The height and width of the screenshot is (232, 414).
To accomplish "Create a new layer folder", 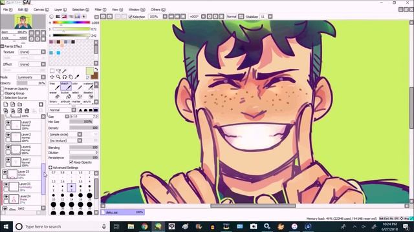I will tap(20, 104).
